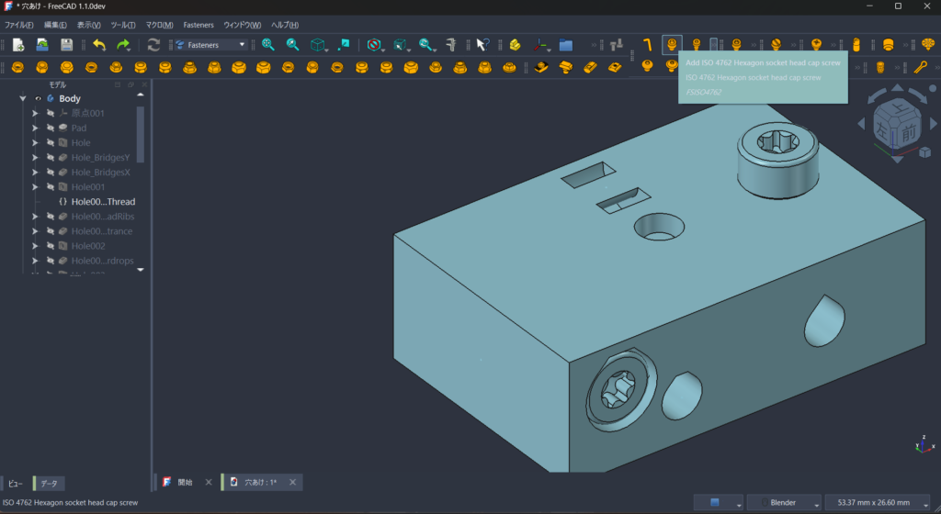The image size is (941, 514).
Task: Click navigation cube 前 face
Action: coord(909,132)
